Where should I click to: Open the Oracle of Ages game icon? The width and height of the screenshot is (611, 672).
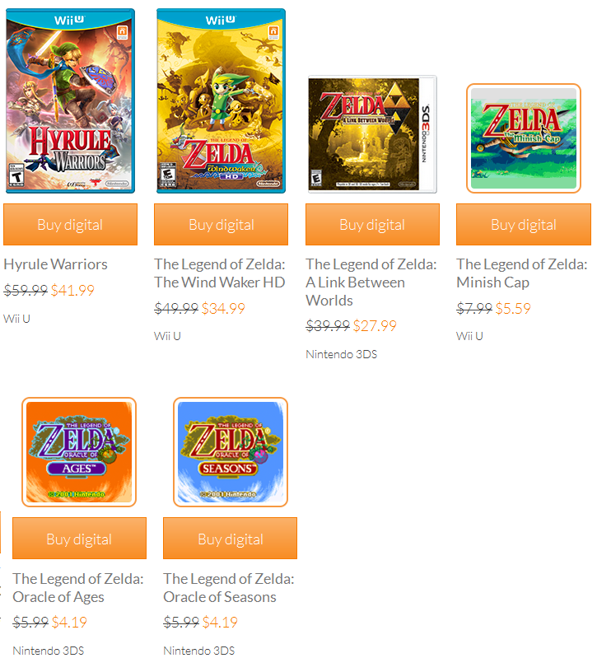(79, 452)
